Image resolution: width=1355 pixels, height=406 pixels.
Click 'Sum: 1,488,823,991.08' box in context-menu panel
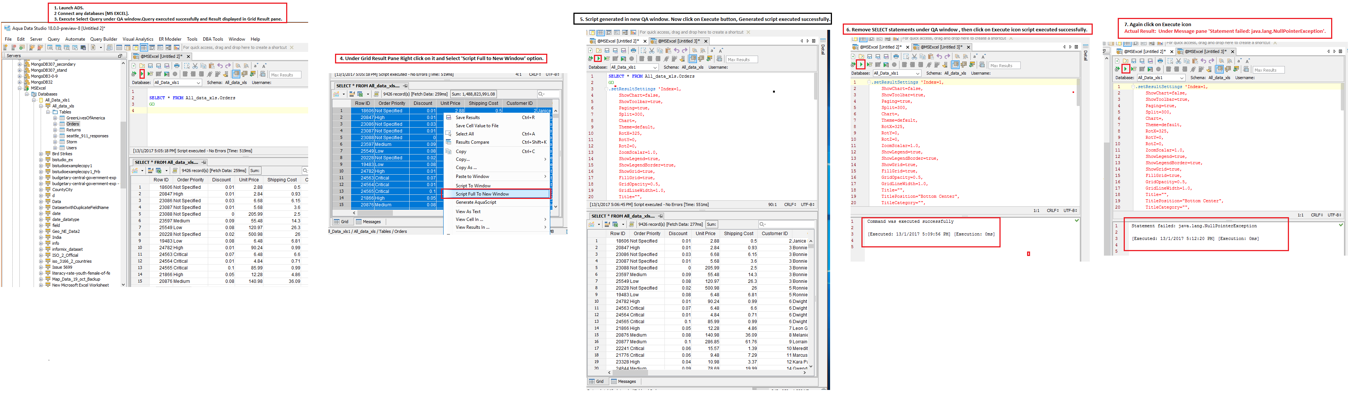point(474,94)
